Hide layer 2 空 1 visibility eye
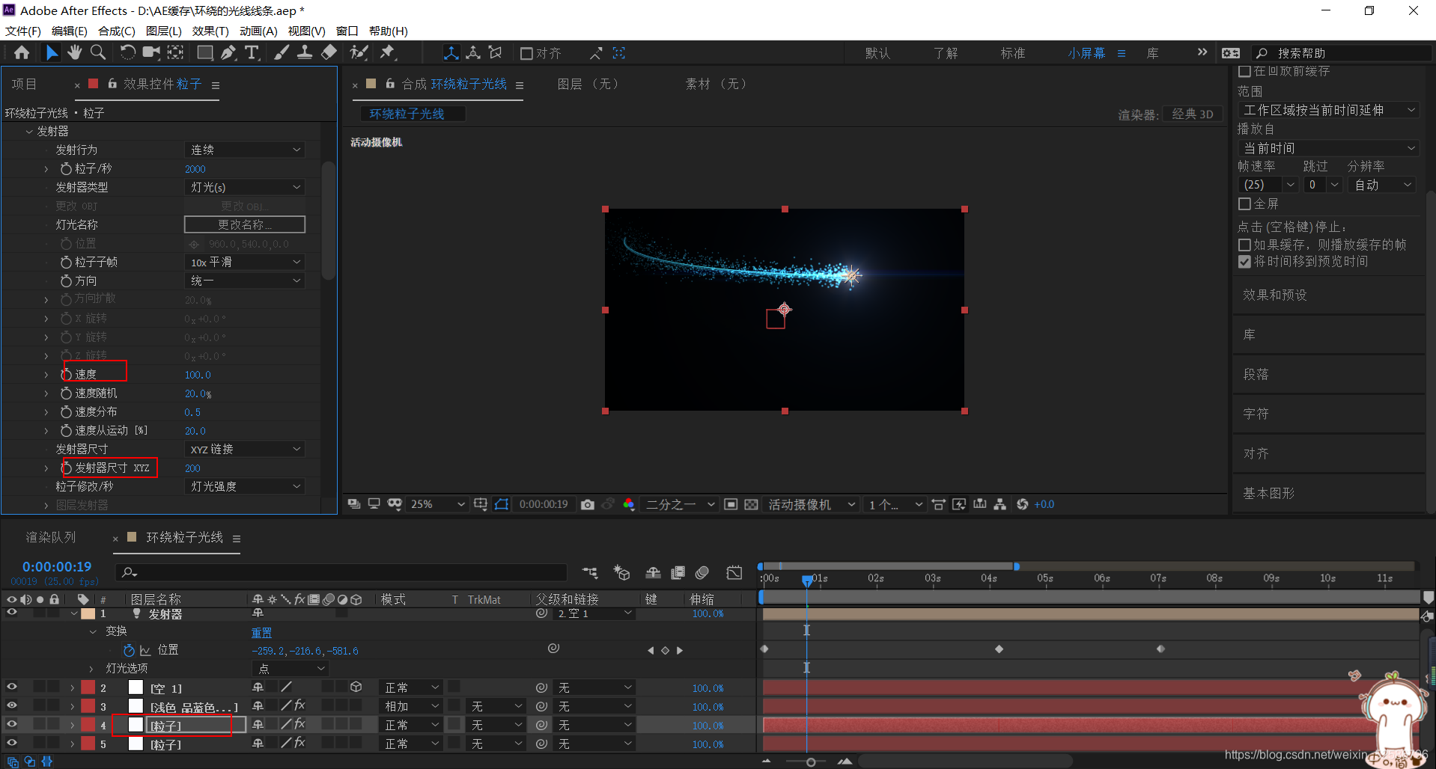The width and height of the screenshot is (1436, 769). tap(11, 687)
